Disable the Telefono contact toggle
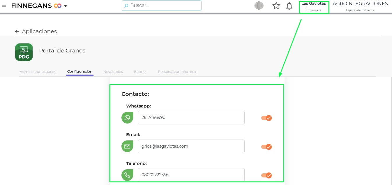 click(x=266, y=175)
